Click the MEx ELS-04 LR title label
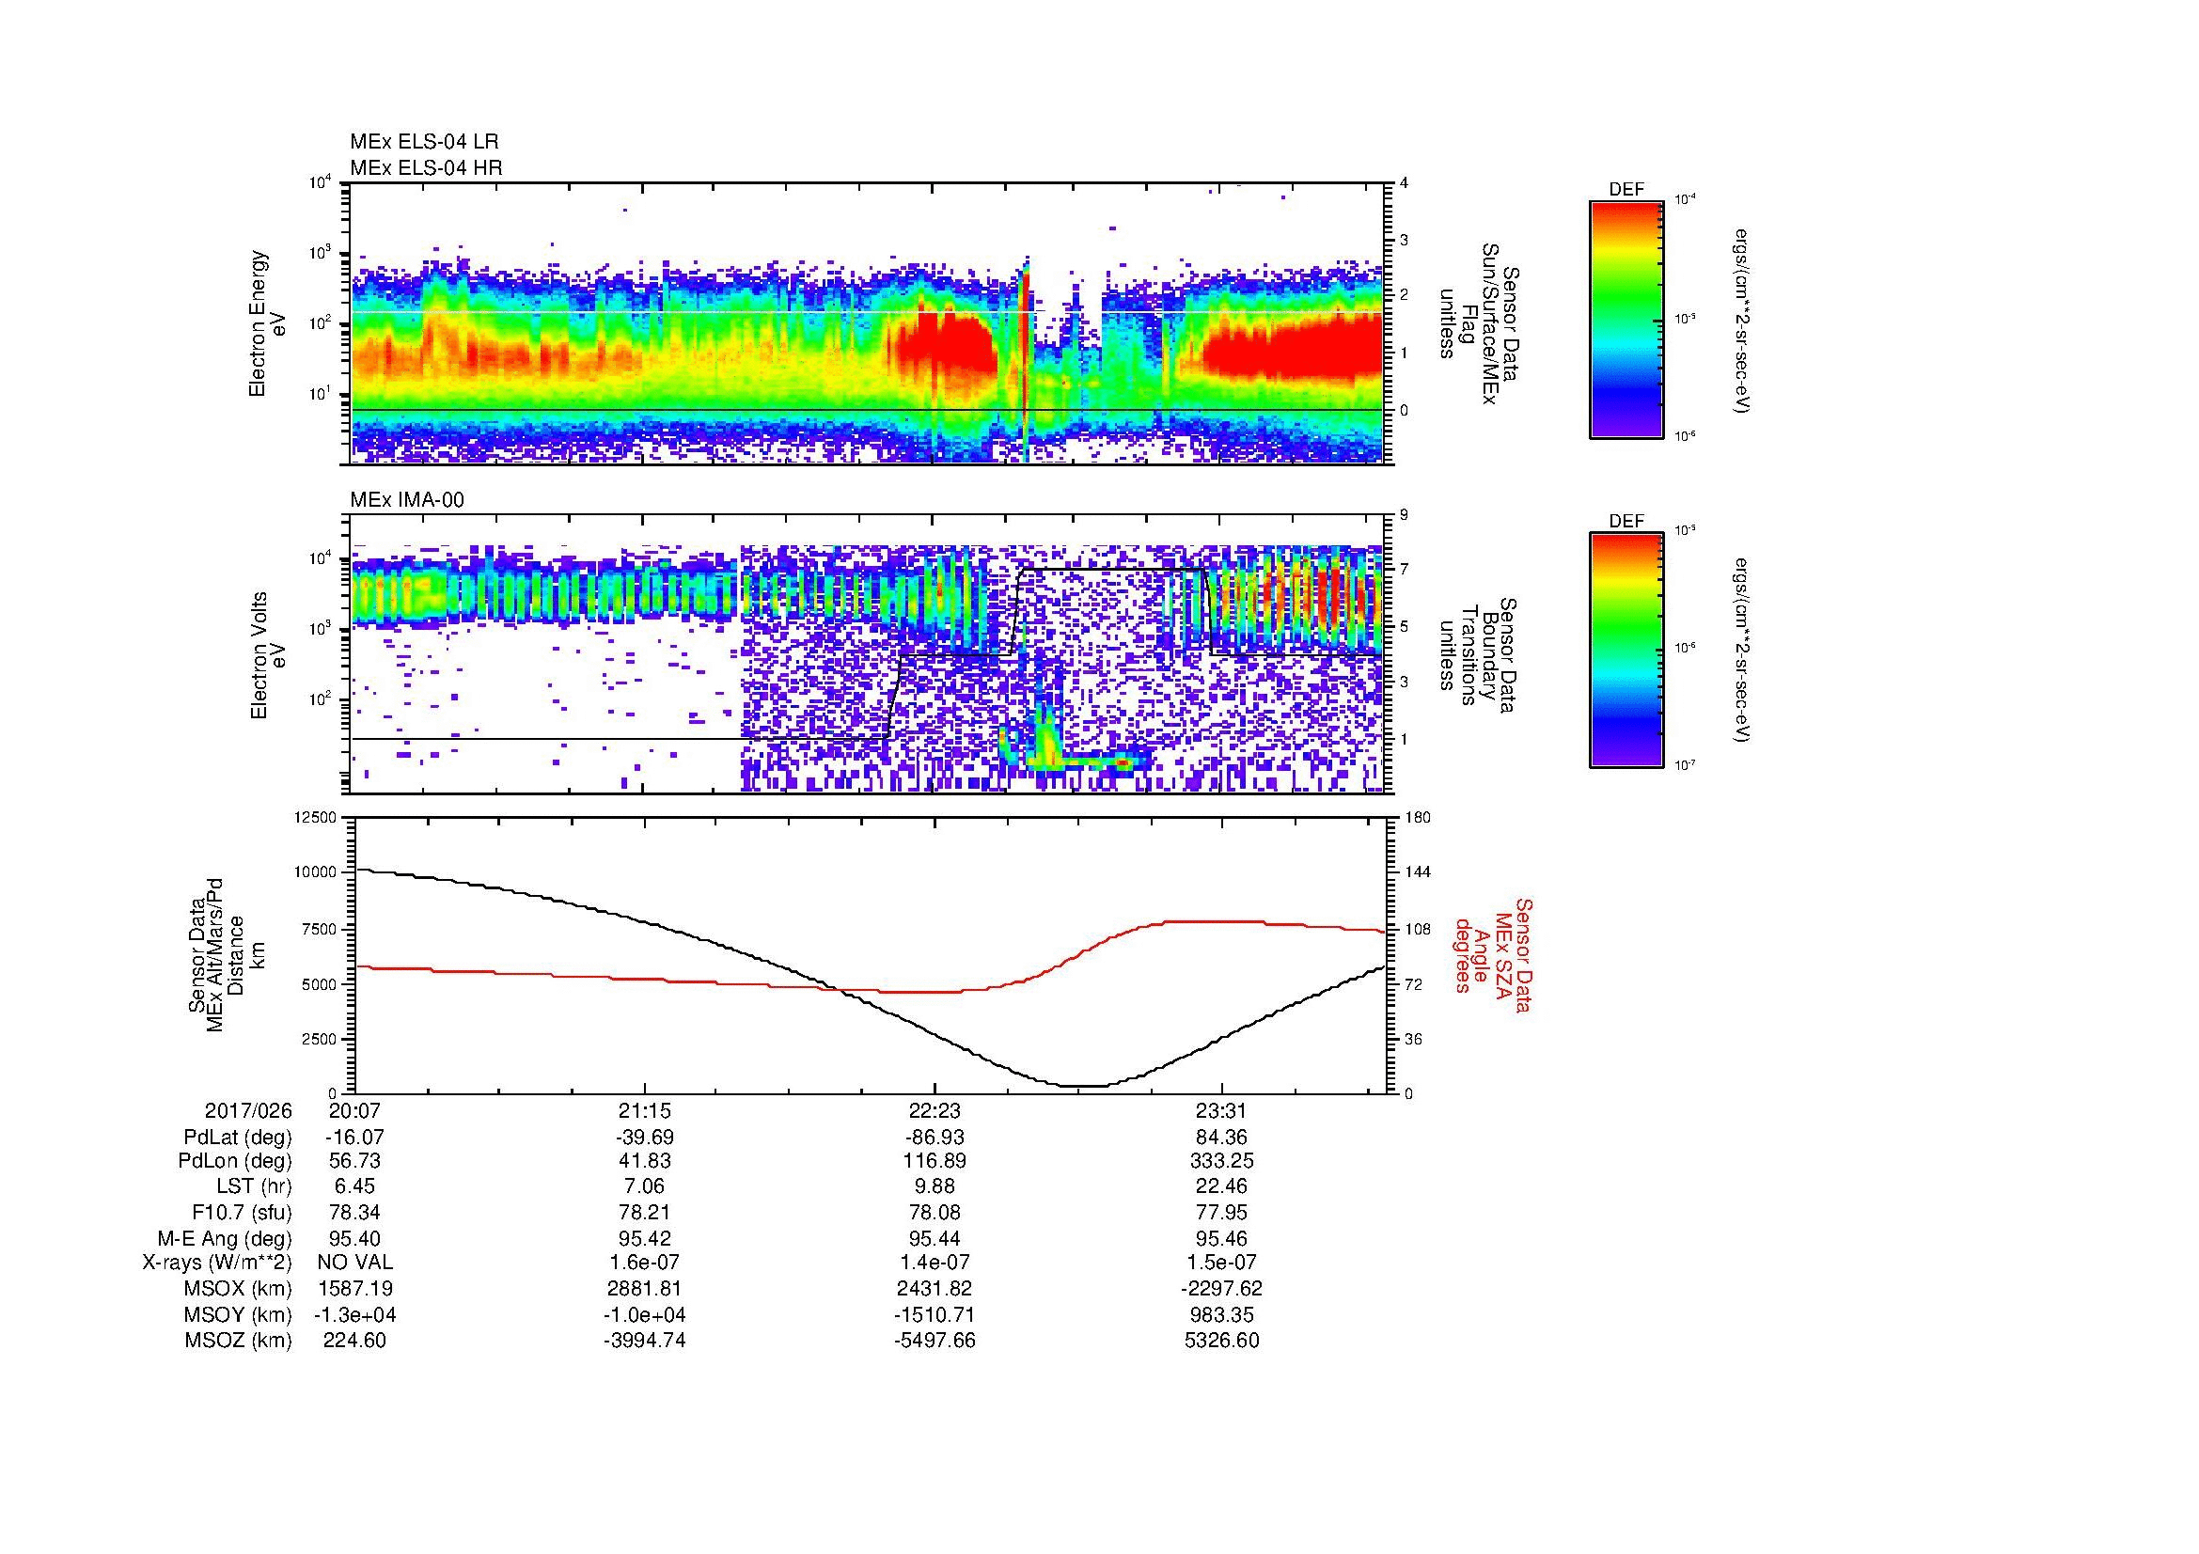Viewport: 2199px width, 1554px height. (424, 142)
